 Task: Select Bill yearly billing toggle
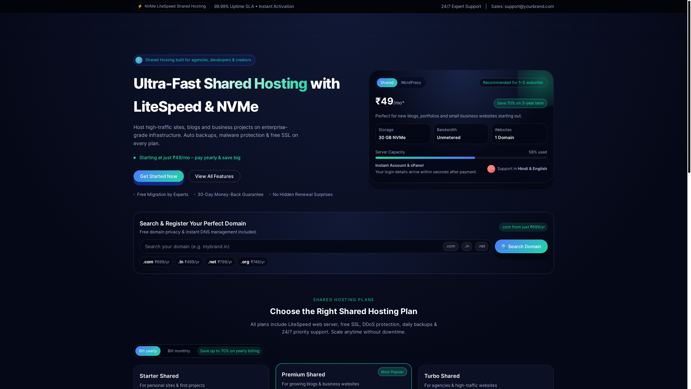pyautogui.click(x=148, y=351)
